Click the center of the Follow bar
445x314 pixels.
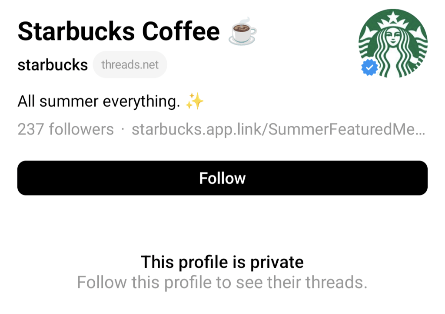coord(222,178)
